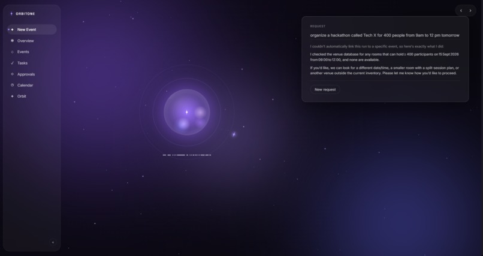The width and height of the screenshot is (483, 256).
Task: Click the Calendar sidebar icon
Action: 13,85
